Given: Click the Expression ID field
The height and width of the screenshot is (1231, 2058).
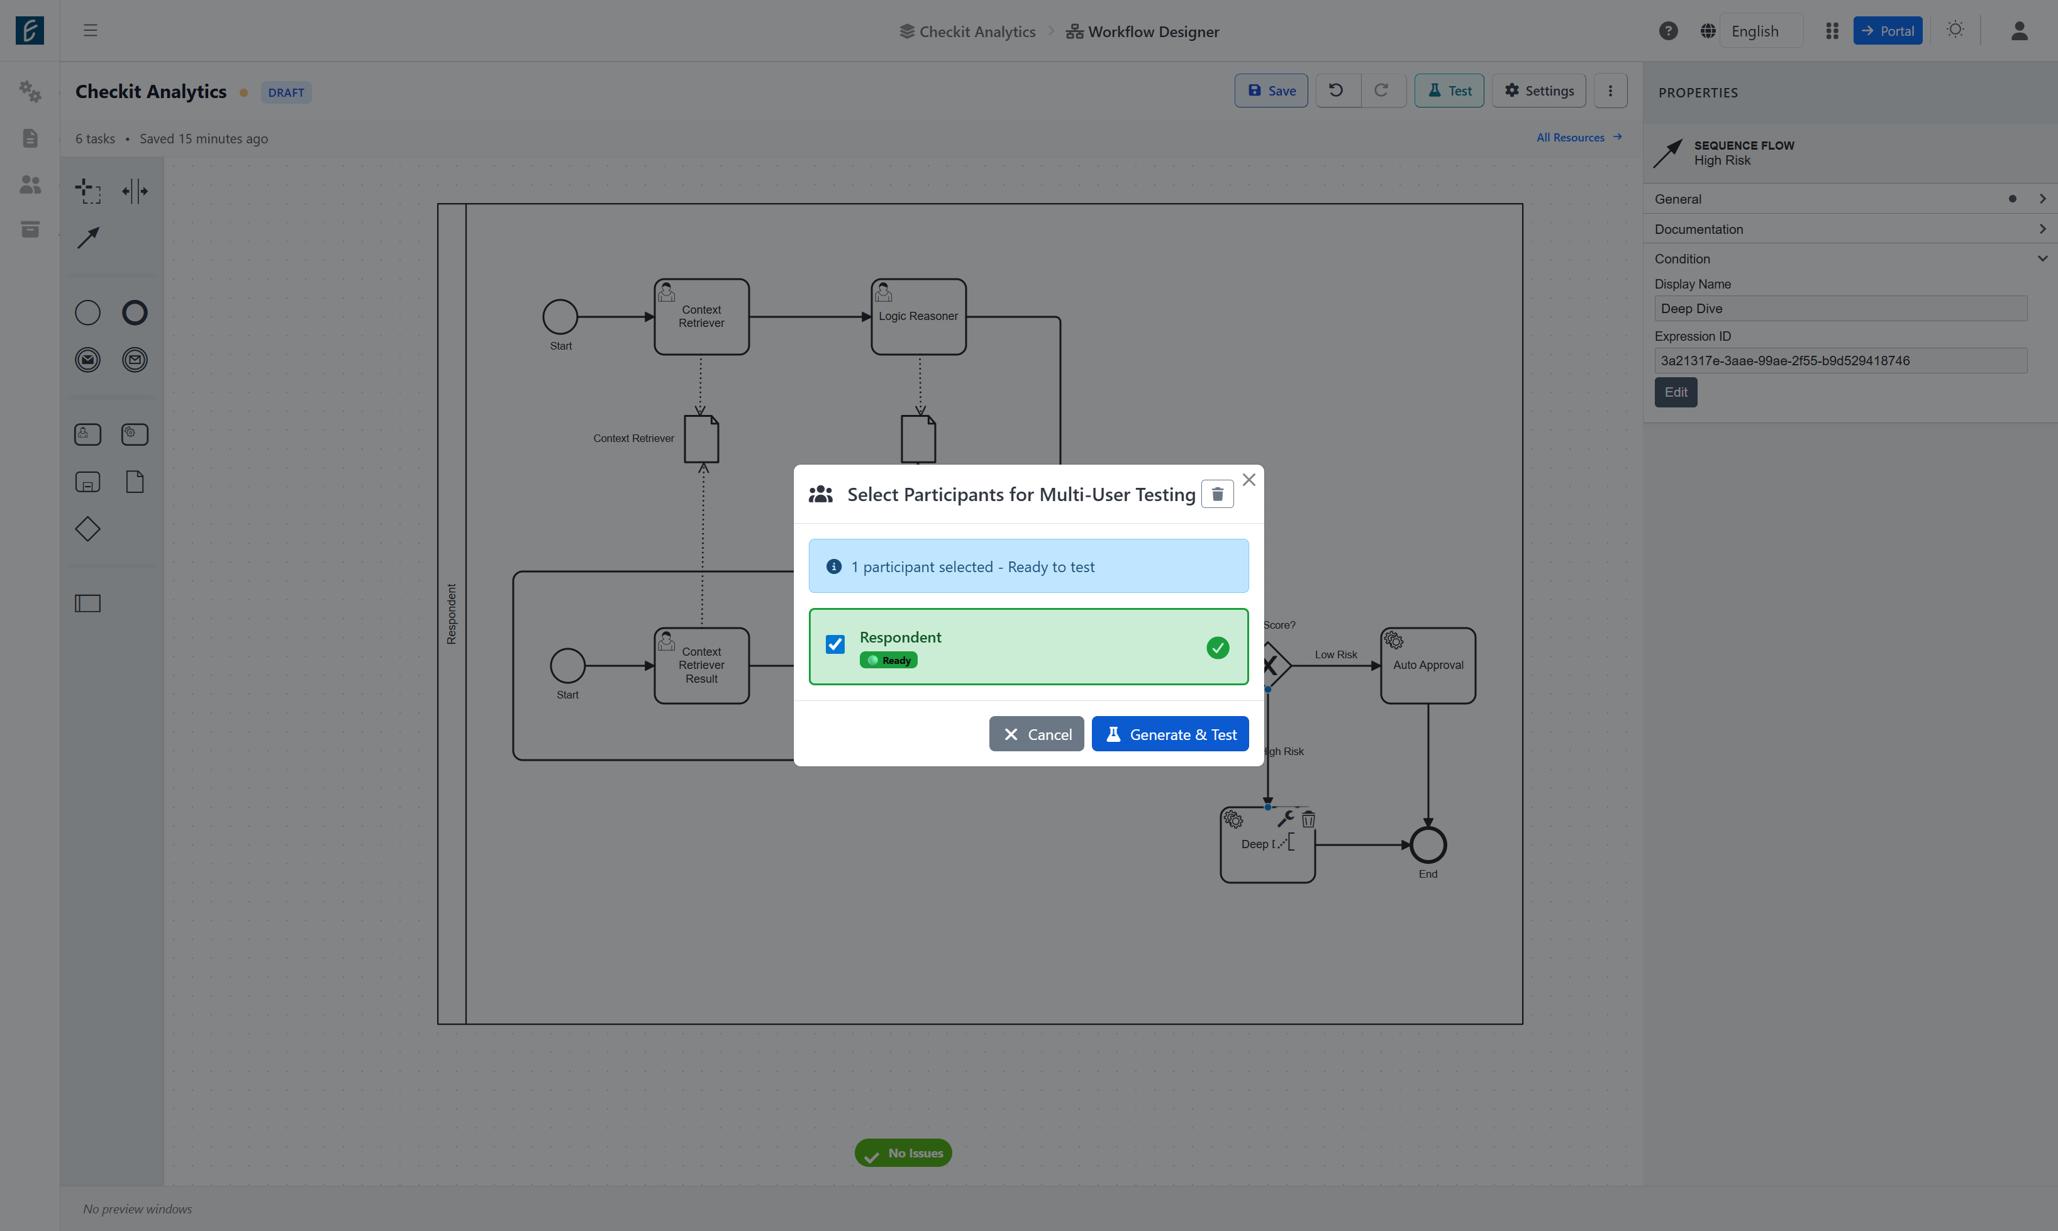Looking at the screenshot, I should tap(1840, 361).
